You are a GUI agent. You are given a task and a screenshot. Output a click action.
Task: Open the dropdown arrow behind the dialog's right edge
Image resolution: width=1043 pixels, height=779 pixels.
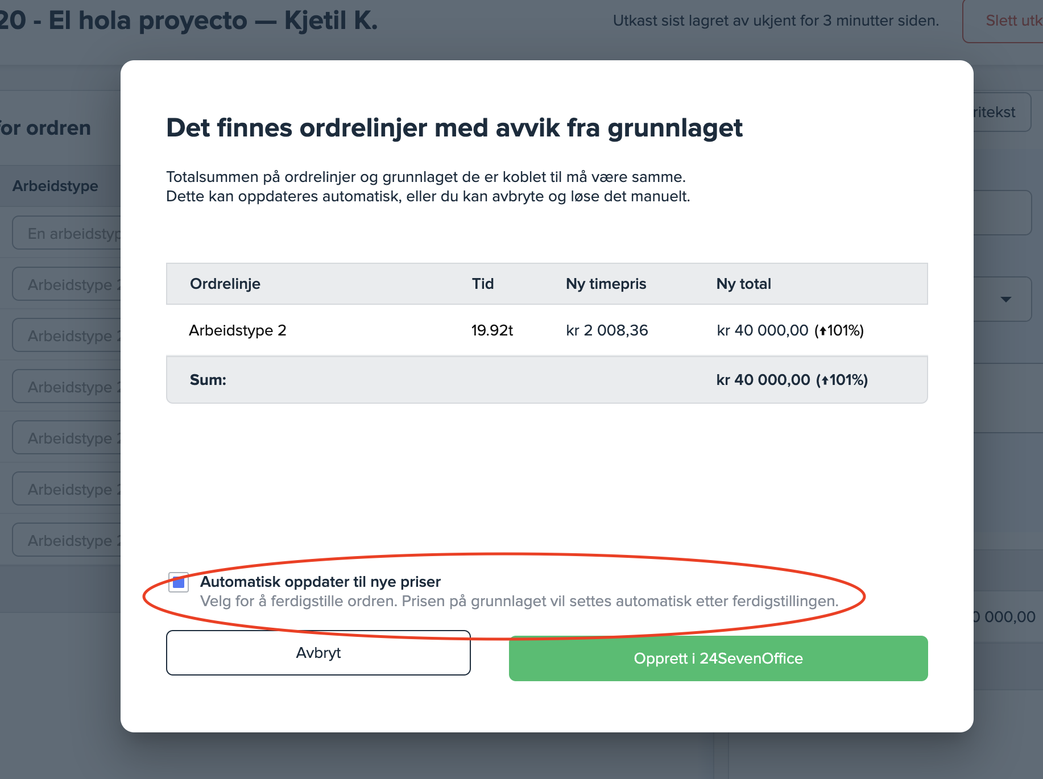pyautogui.click(x=1005, y=299)
